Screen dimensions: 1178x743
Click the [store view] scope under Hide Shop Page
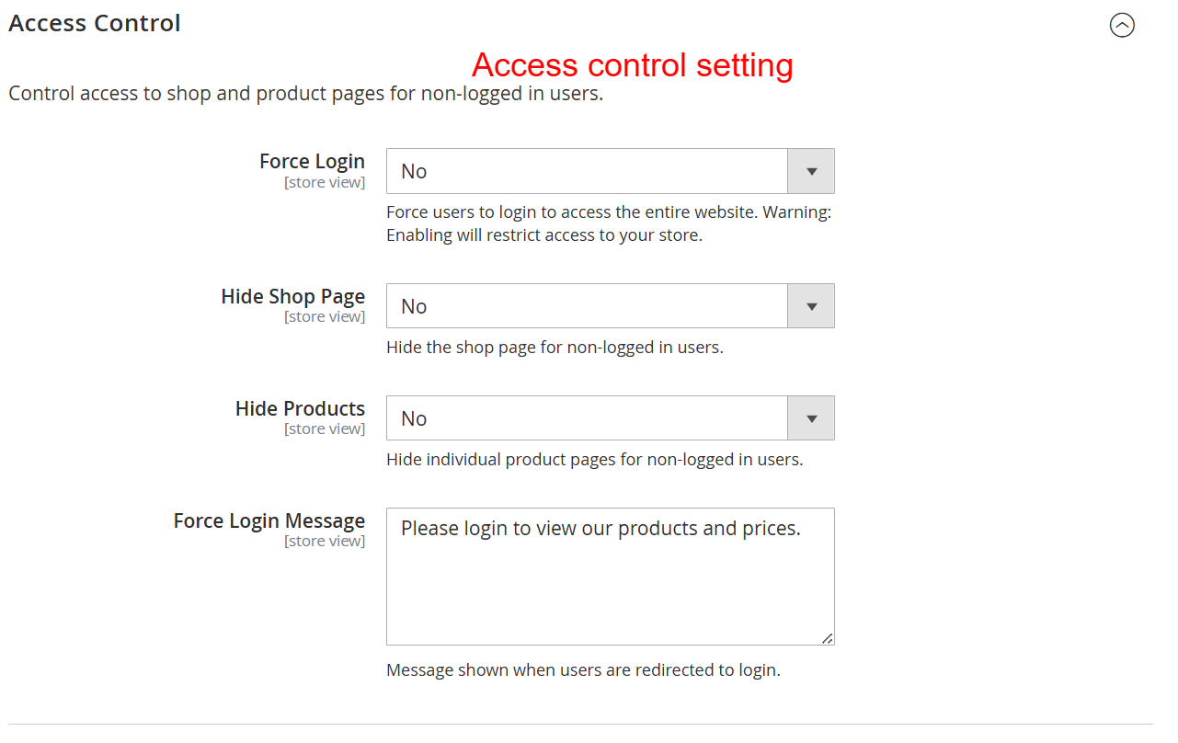tap(325, 317)
